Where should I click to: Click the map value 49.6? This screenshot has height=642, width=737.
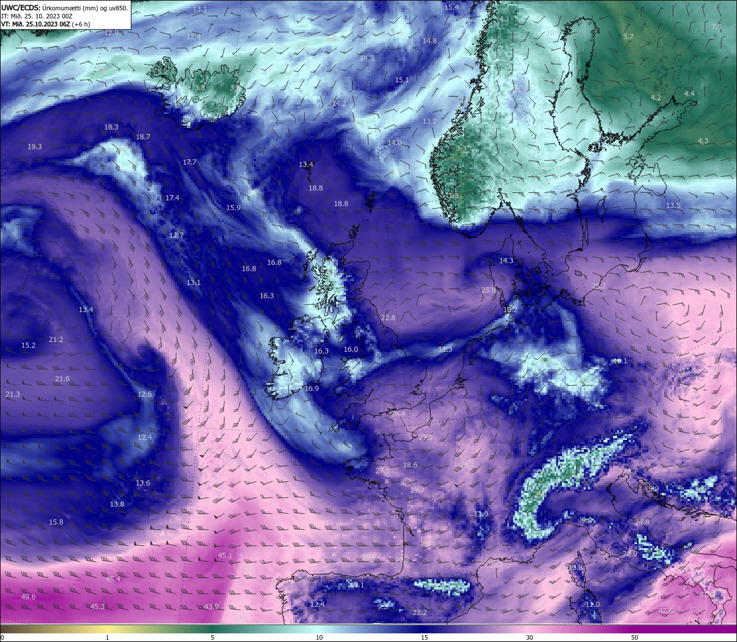[x=28, y=597]
